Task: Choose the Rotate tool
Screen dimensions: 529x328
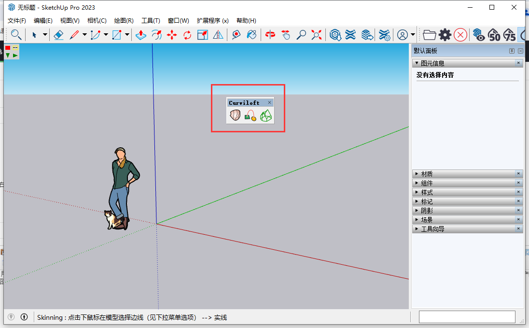Action: click(x=186, y=35)
